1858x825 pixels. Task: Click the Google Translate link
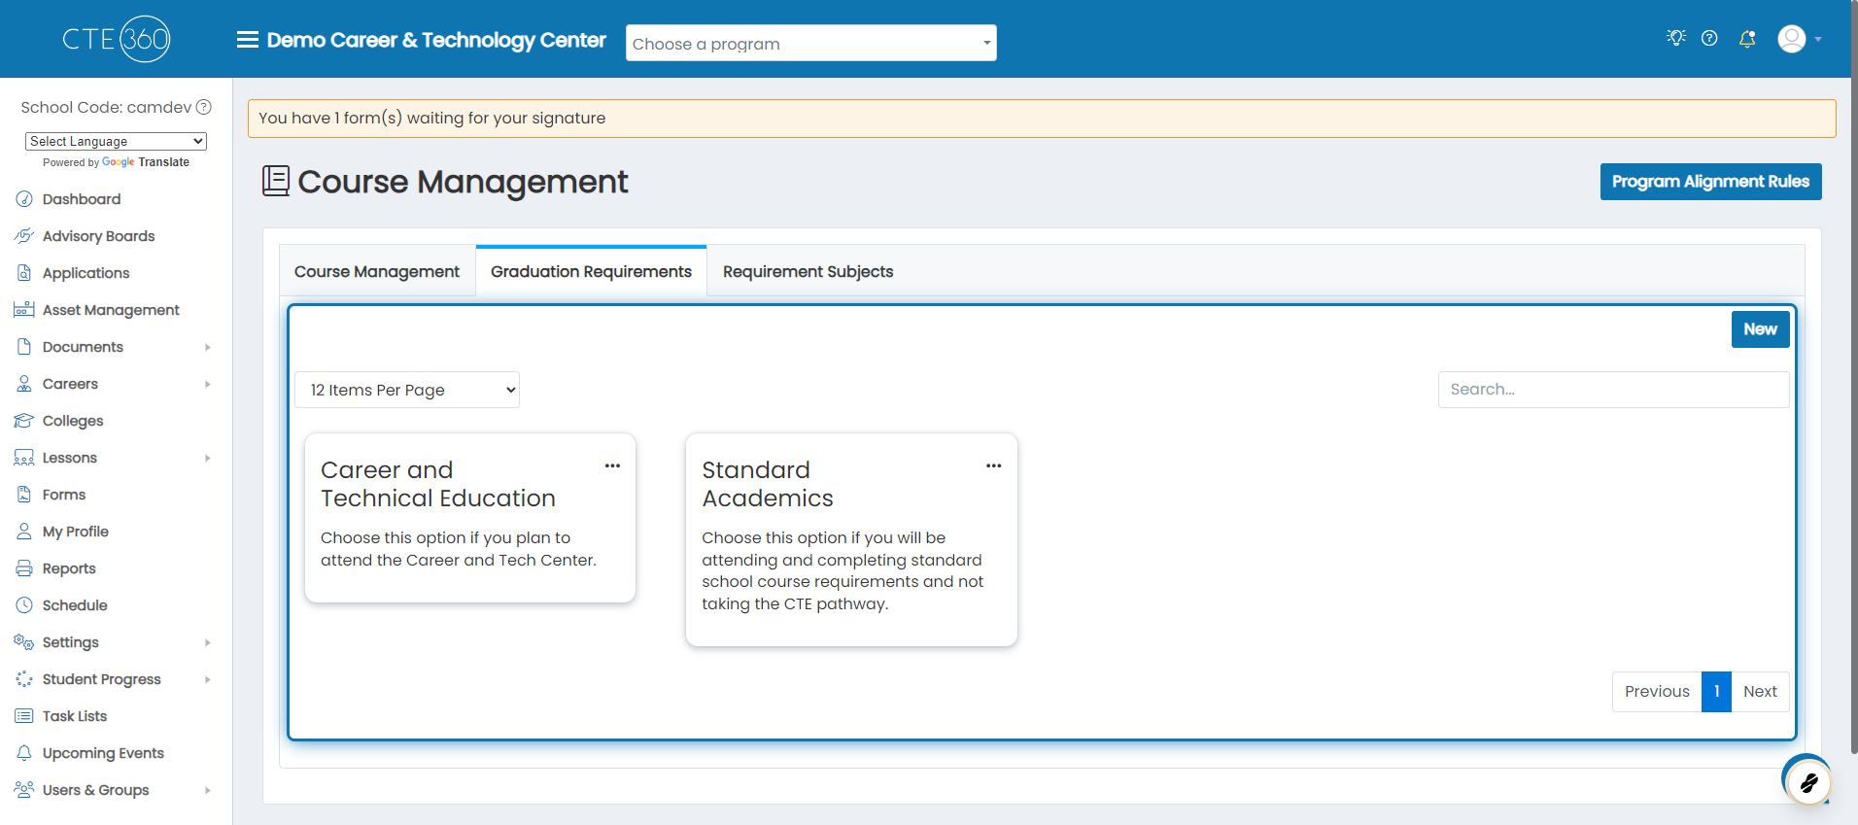[146, 162]
